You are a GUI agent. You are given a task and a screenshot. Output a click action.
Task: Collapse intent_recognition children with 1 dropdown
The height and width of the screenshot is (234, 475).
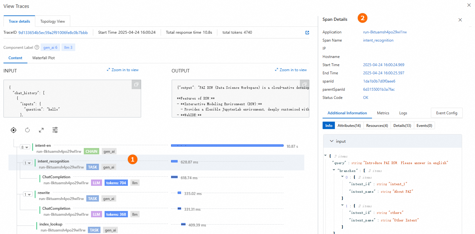pos(28,163)
